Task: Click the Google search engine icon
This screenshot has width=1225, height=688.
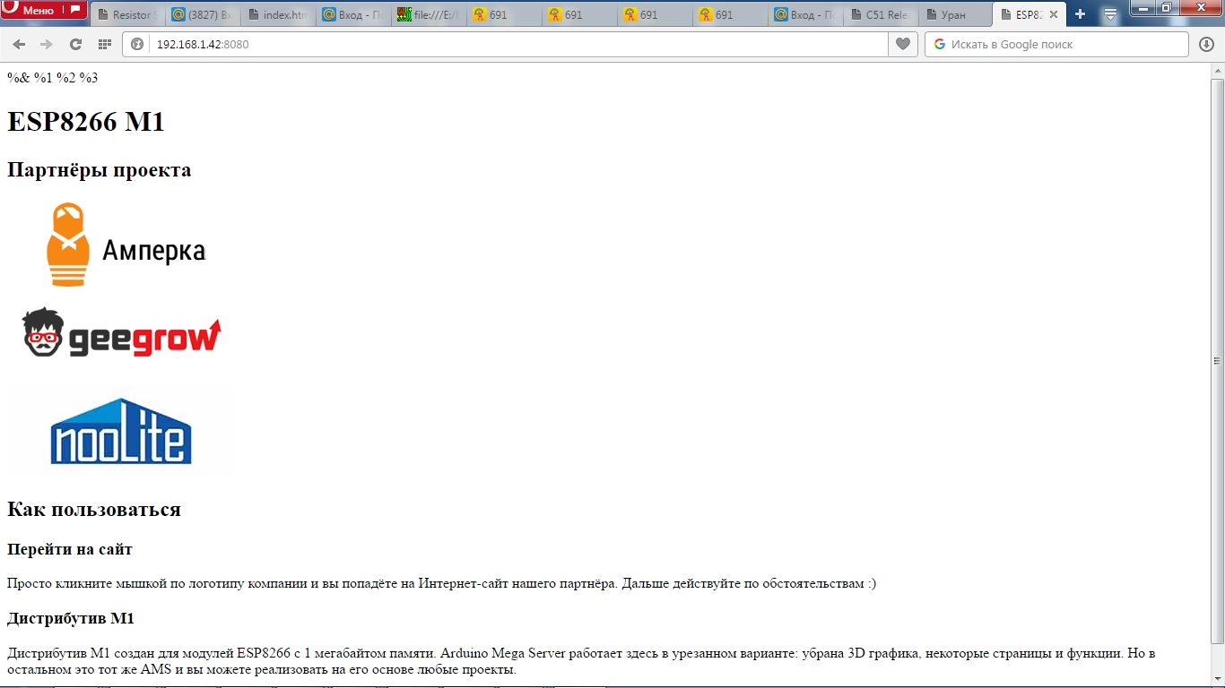Action: (x=940, y=44)
